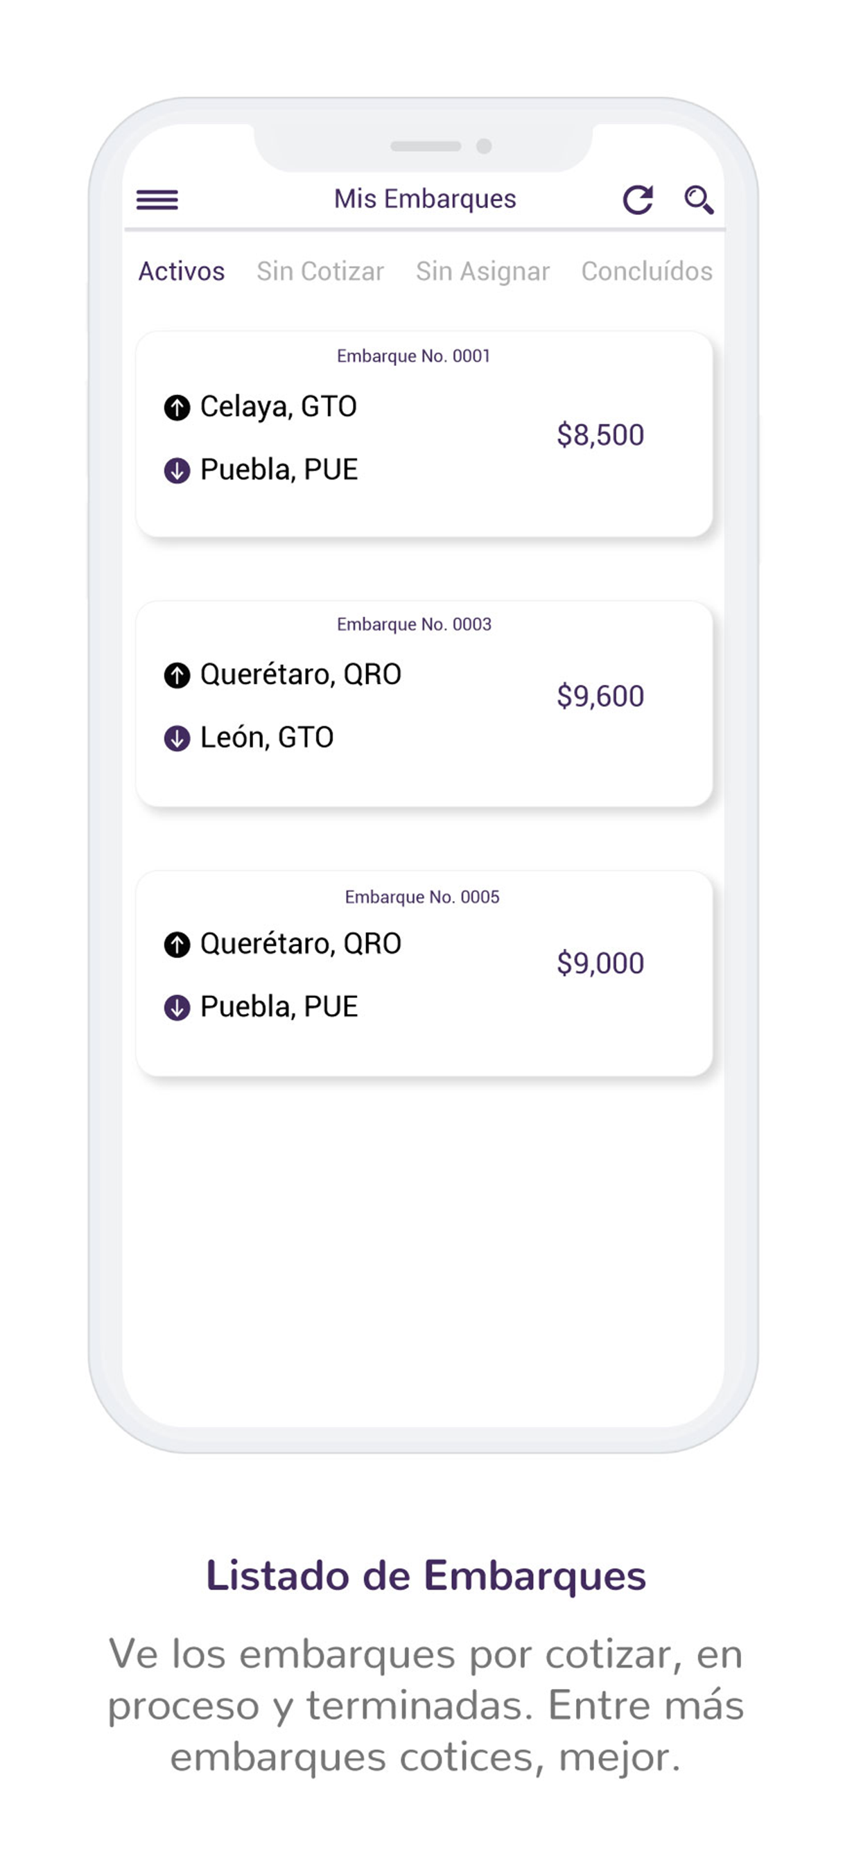The image size is (861, 1863).
Task: Tap destination arrow beside León, GTO
Action: point(177,738)
